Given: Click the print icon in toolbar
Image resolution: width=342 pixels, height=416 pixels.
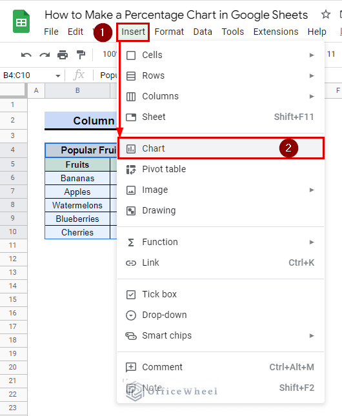Looking at the screenshot, I should [x=63, y=55].
